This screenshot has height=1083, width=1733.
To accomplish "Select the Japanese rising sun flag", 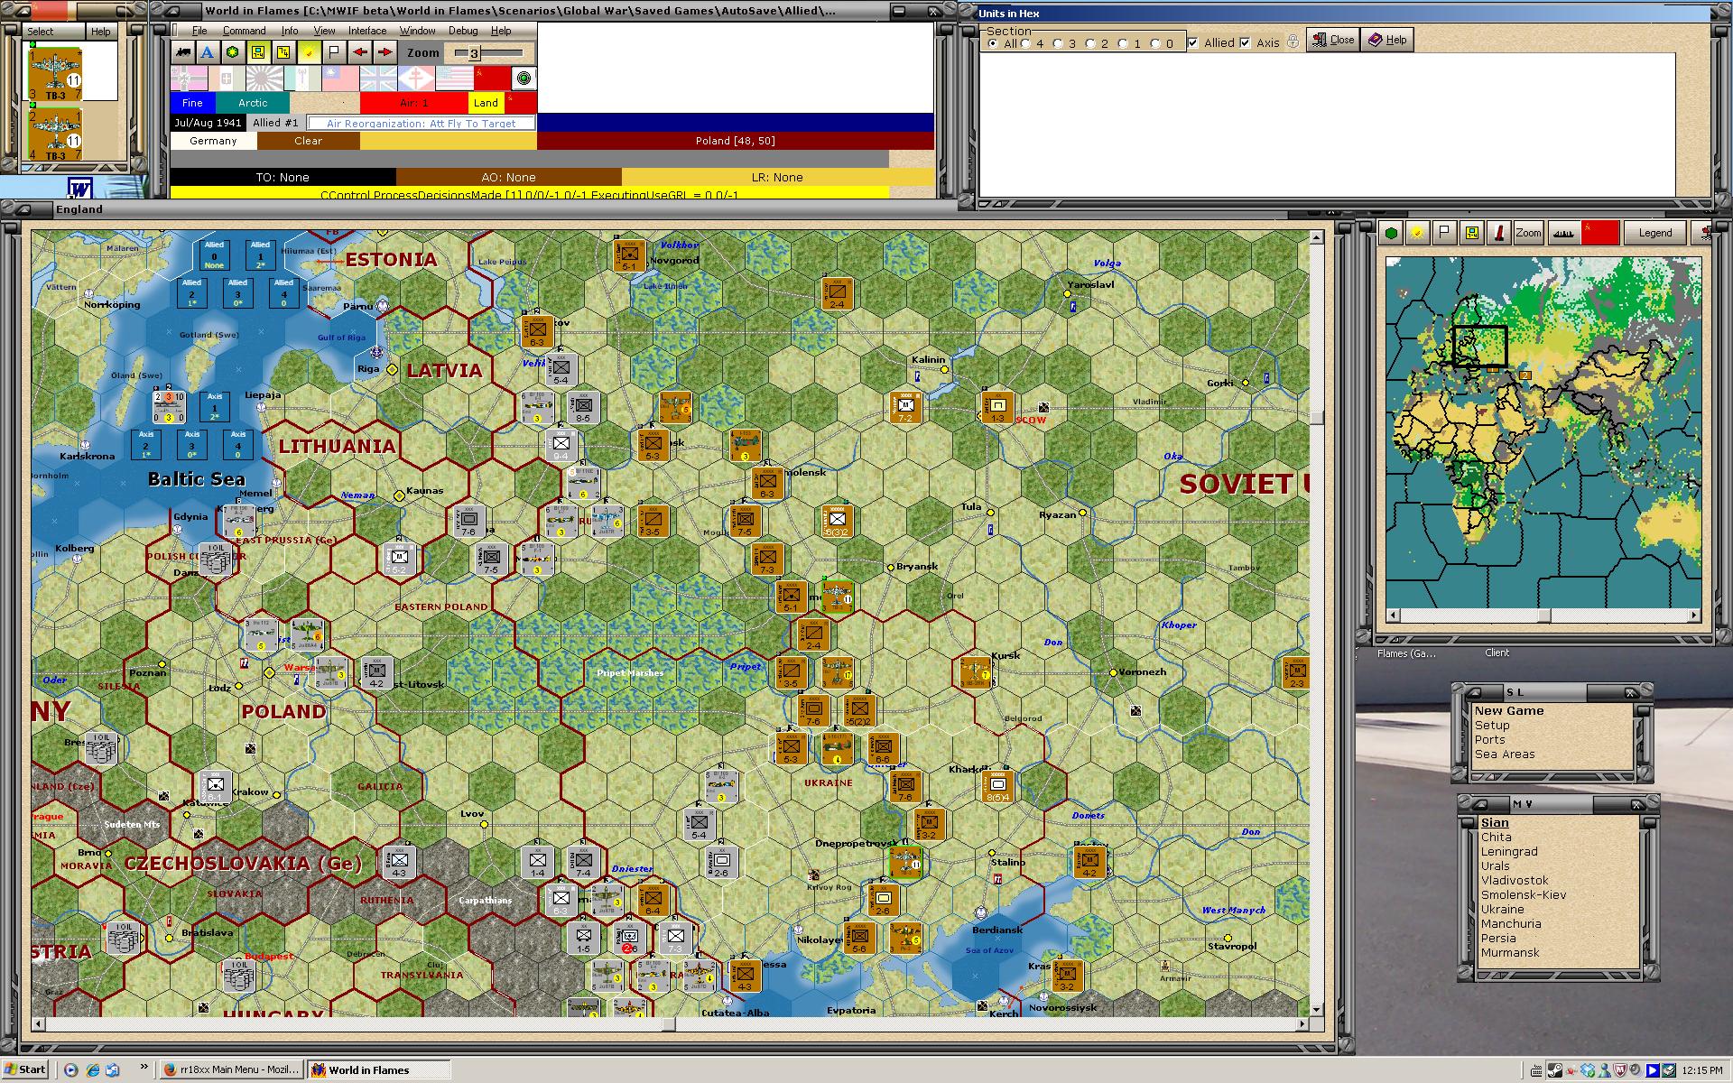I will pos(264,79).
